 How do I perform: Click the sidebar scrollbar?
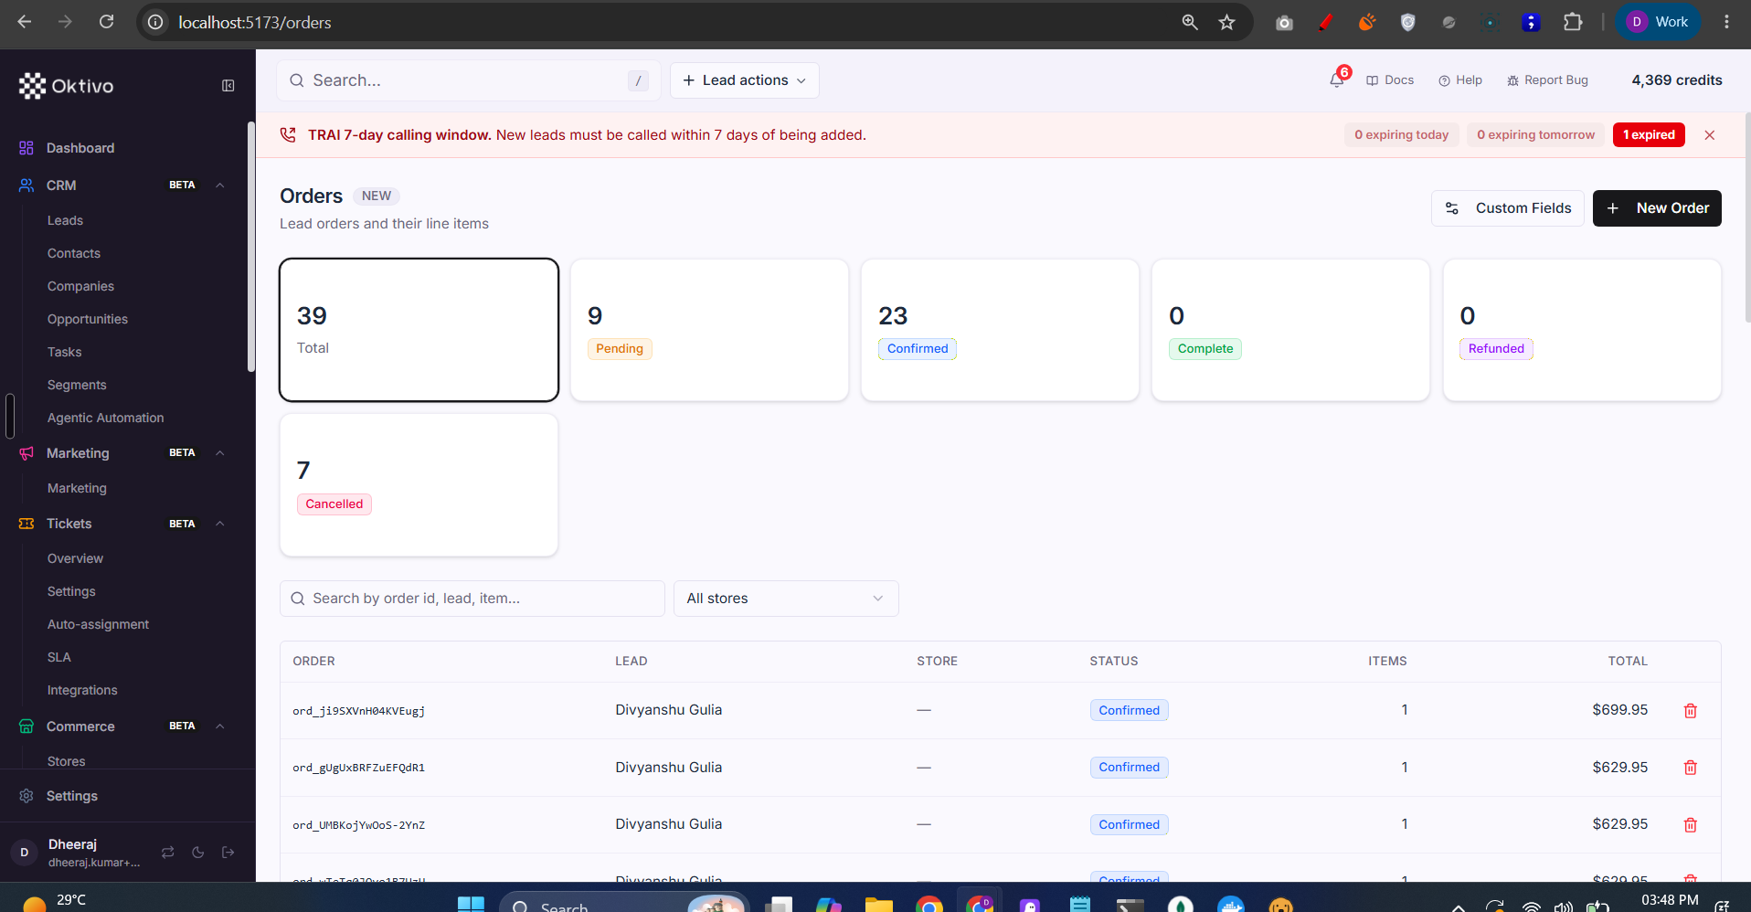tap(251, 247)
